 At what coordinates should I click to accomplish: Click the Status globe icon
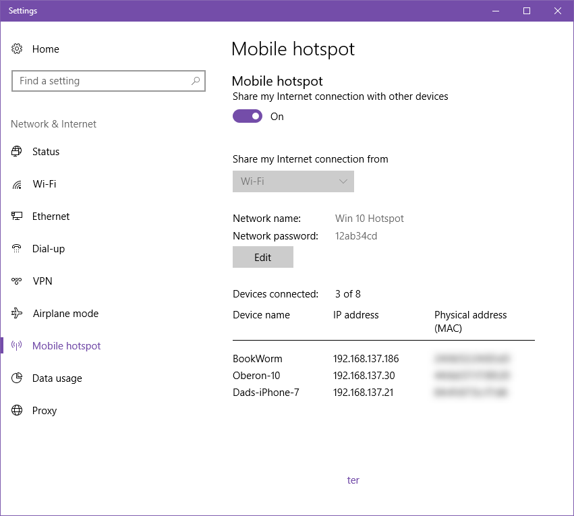16,151
